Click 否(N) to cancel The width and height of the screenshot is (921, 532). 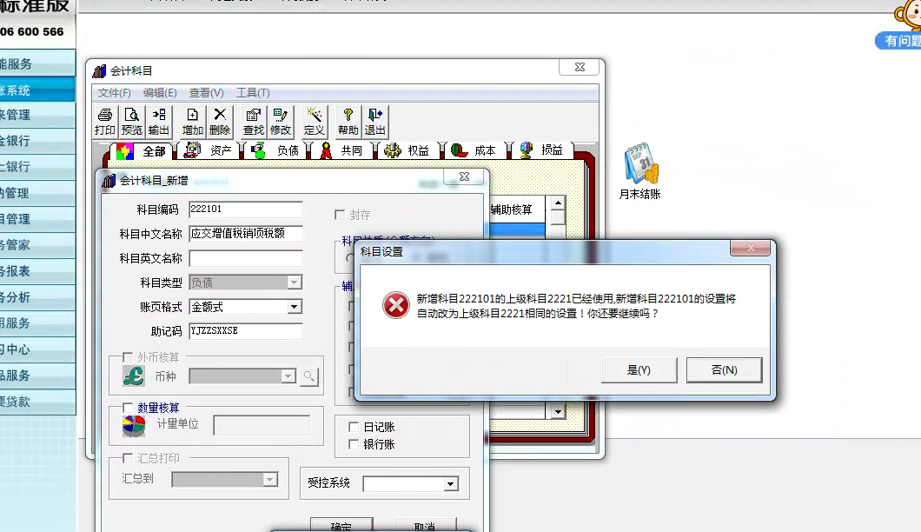pyautogui.click(x=725, y=370)
